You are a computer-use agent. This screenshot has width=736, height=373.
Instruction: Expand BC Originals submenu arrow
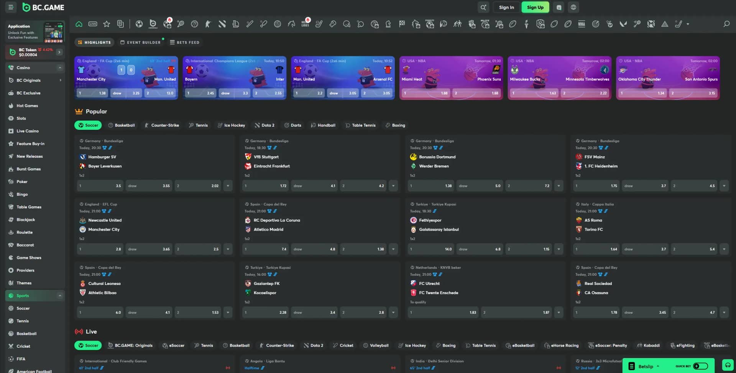(60, 80)
